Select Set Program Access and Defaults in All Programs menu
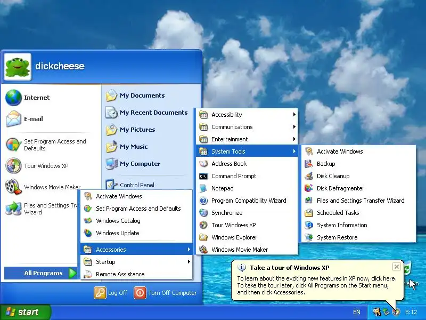426x320 pixels. pyautogui.click(x=136, y=209)
